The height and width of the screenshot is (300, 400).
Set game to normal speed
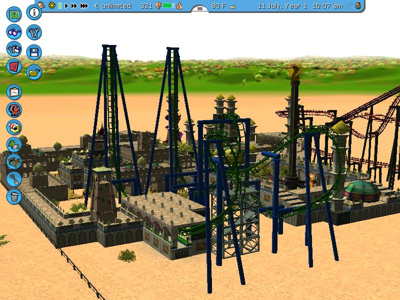tap(66, 5)
